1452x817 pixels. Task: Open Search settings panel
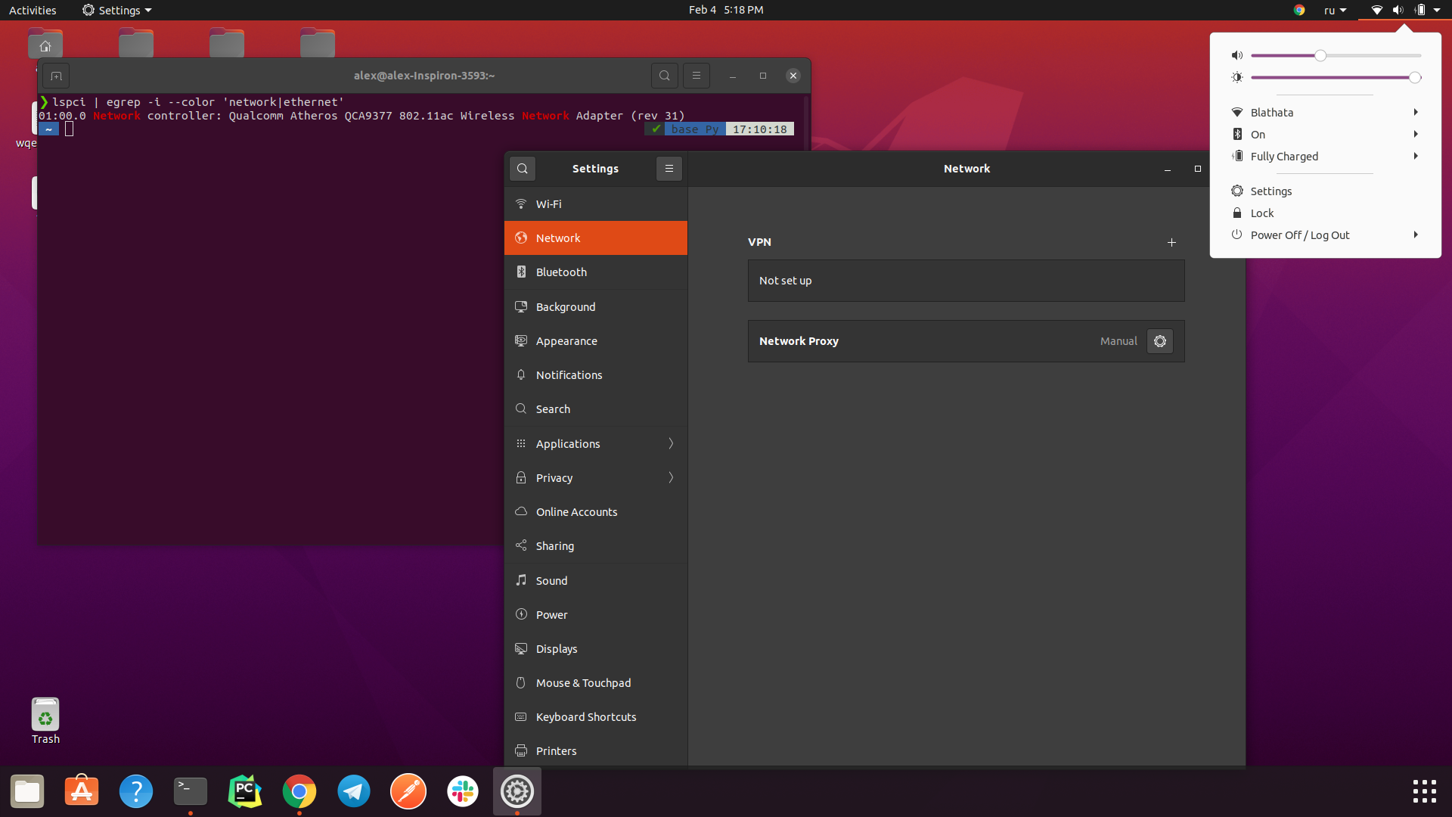click(x=596, y=408)
